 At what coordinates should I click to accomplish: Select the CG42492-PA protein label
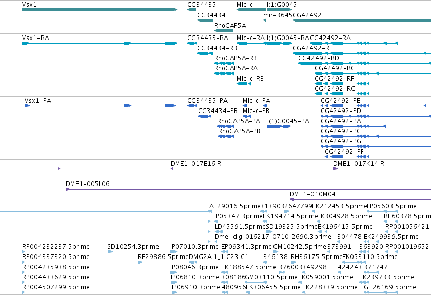coord(341,121)
